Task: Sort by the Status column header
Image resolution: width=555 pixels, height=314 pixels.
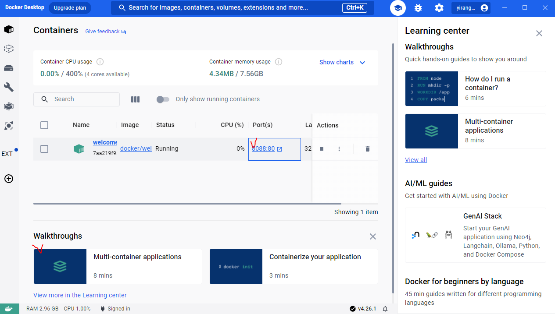Action: click(165, 125)
